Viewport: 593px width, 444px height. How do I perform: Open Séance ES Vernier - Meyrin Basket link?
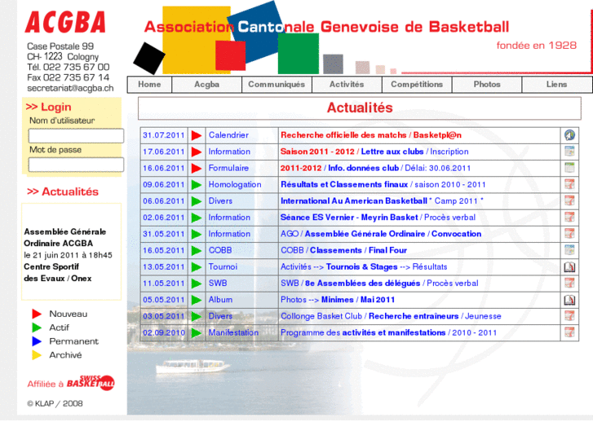tap(378, 218)
